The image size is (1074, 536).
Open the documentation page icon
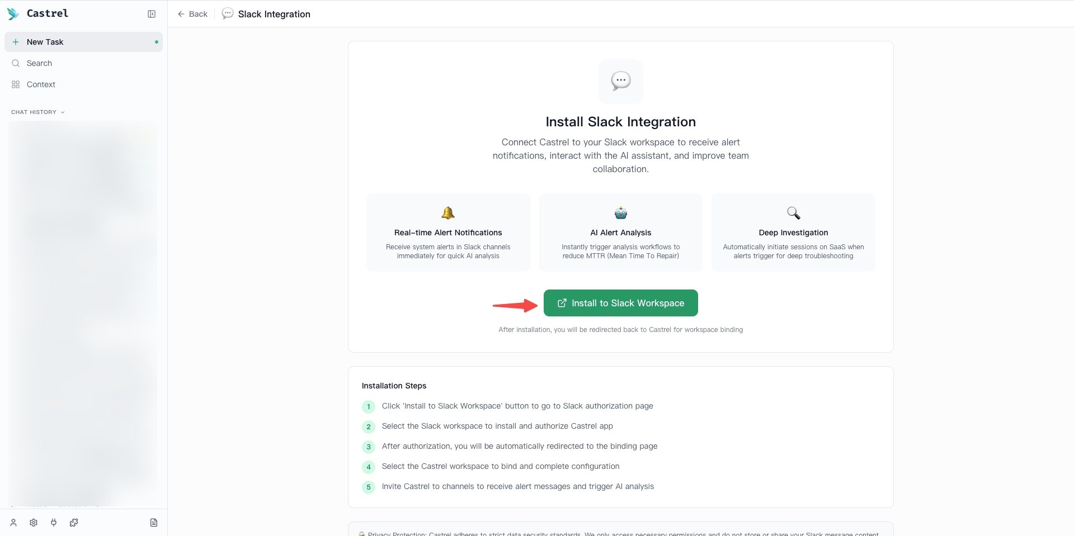pyautogui.click(x=153, y=523)
